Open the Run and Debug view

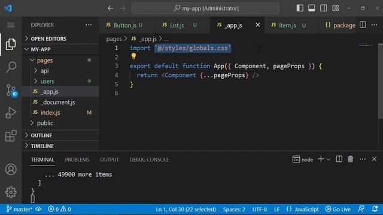tap(11, 113)
